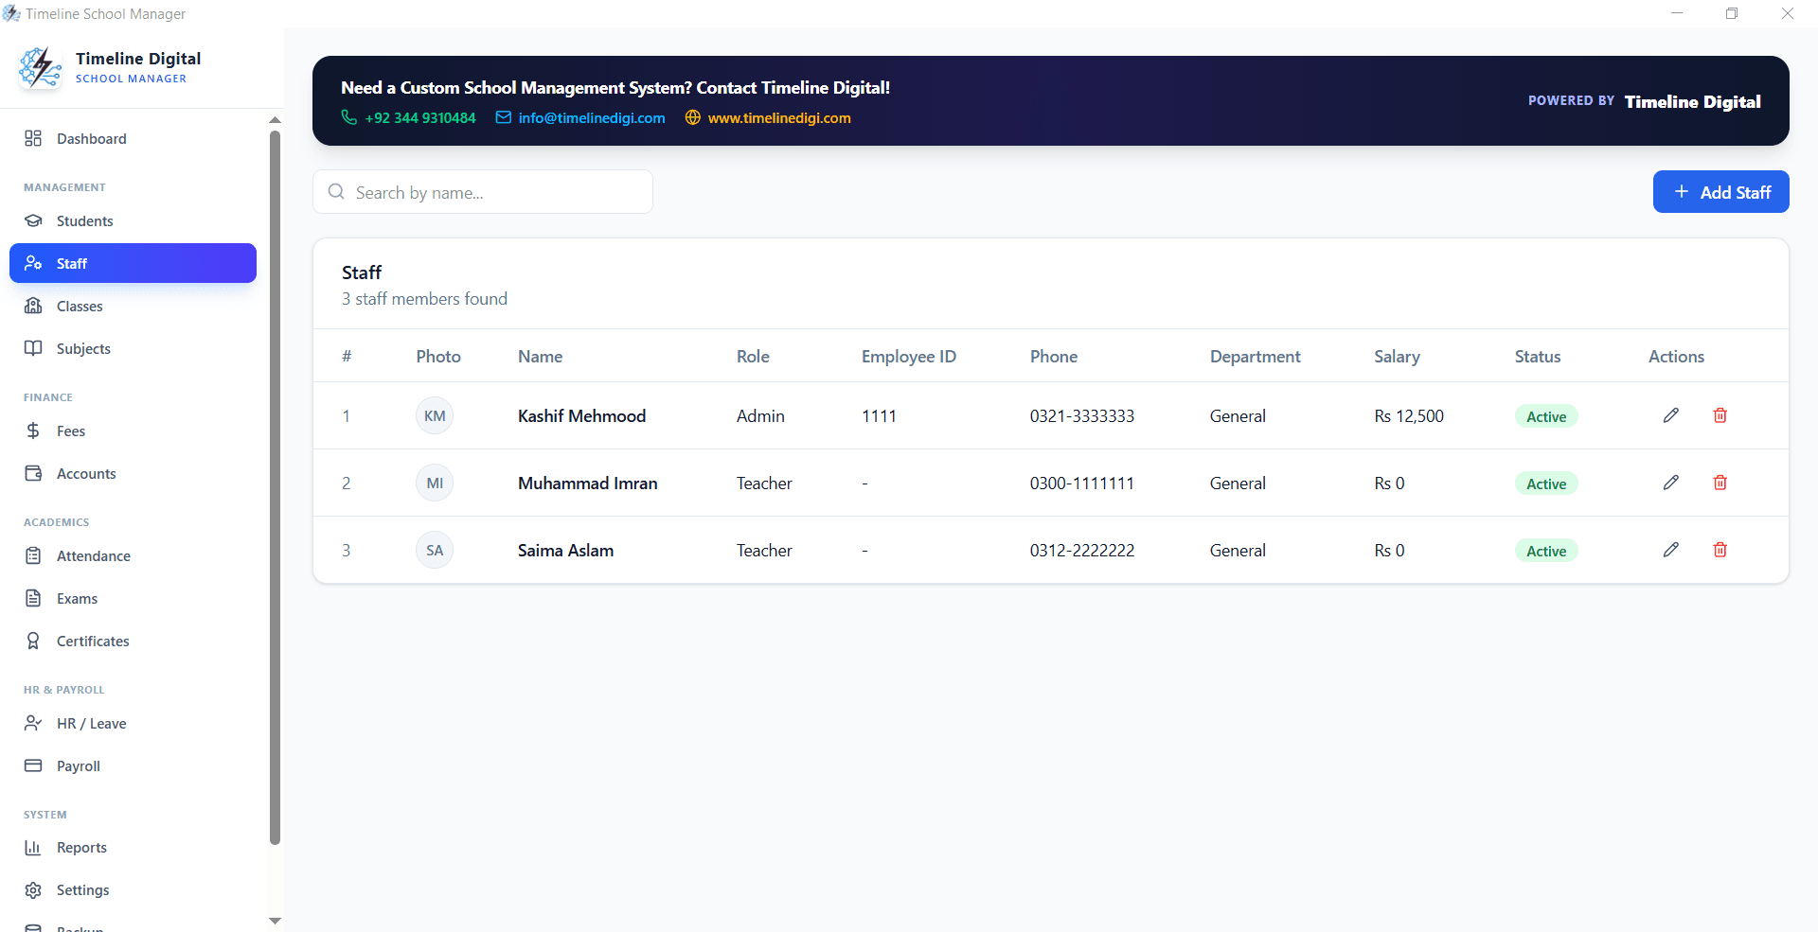Toggle Muhammad Imran's Active status badge
The image size is (1818, 932).
[1545, 483]
